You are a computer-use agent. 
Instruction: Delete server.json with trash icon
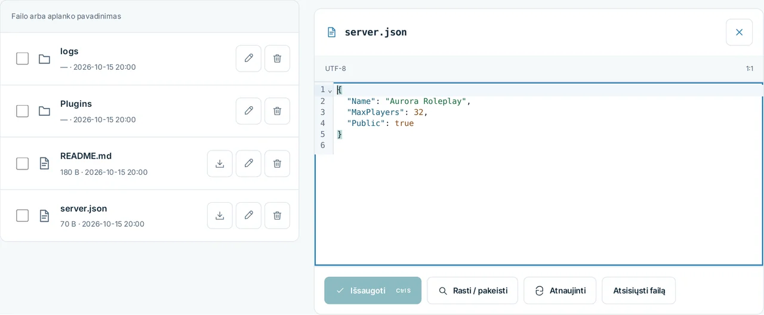277,215
